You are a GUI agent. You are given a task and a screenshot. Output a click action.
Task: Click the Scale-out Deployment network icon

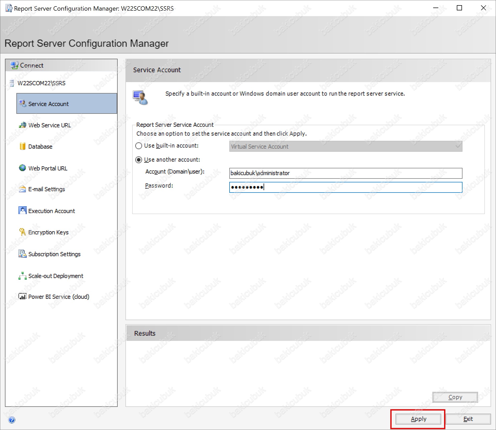point(23,275)
